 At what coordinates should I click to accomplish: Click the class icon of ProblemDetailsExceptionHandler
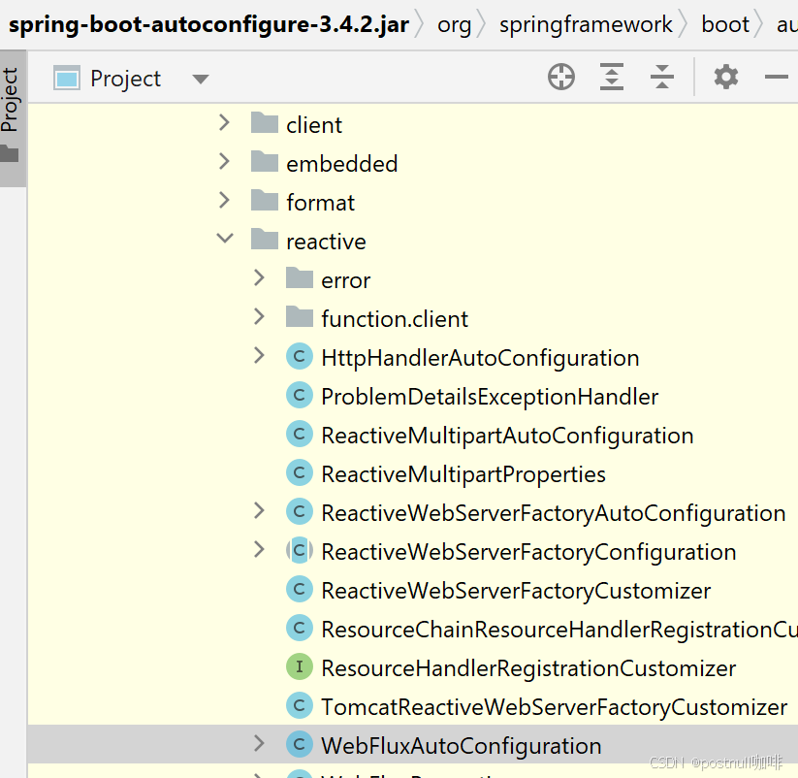tap(300, 395)
